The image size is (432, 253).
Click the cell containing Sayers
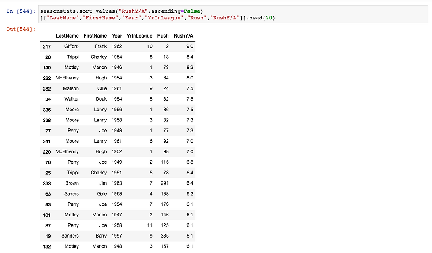pyautogui.click(x=71, y=194)
